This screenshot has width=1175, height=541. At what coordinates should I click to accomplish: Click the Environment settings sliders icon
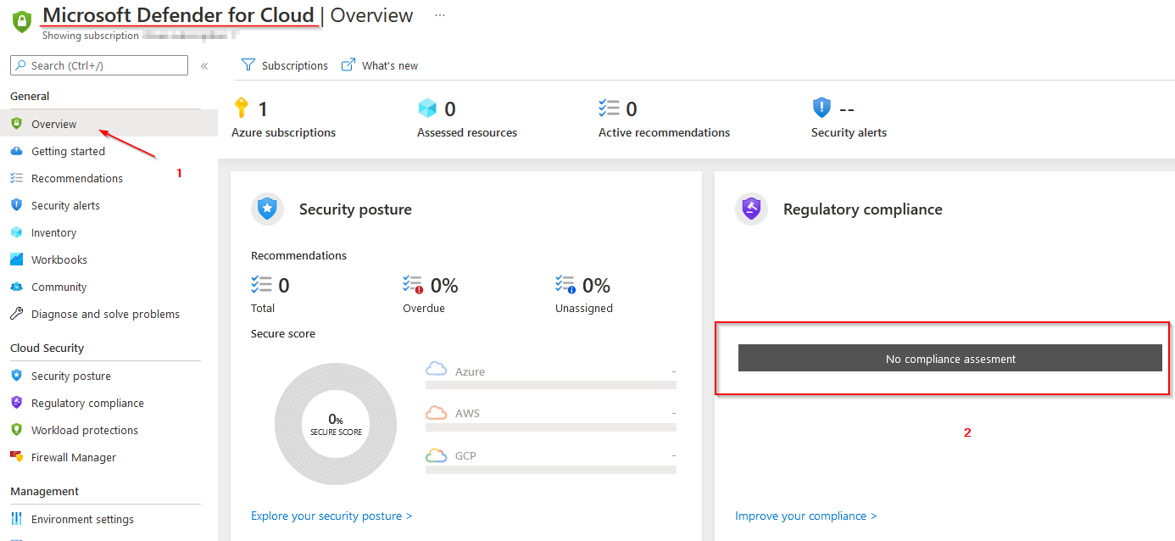16,519
